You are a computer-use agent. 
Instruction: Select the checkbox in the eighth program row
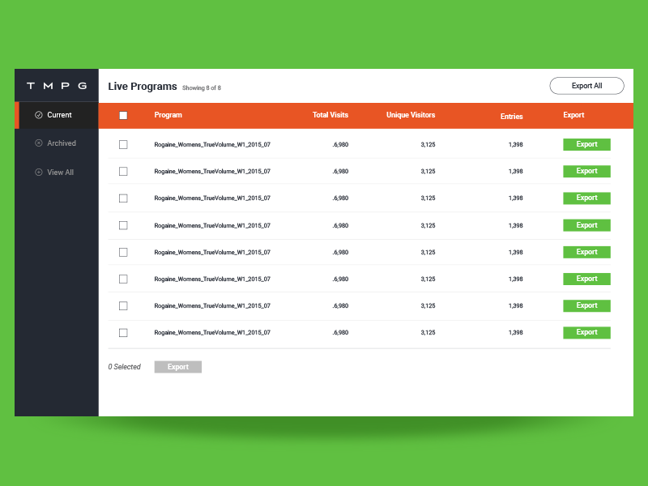pyautogui.click(x=123, y=333)
